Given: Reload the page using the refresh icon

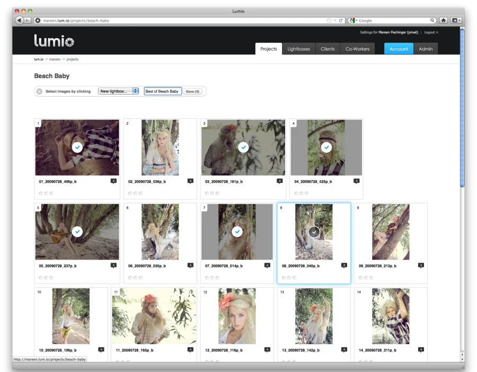Looking at the screenshot, I should click(341, 20).
